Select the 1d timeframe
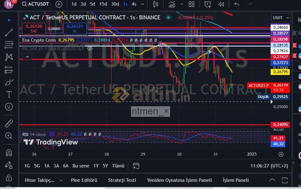The height and width of the screenshot is (189, 301). pos(74,4)
